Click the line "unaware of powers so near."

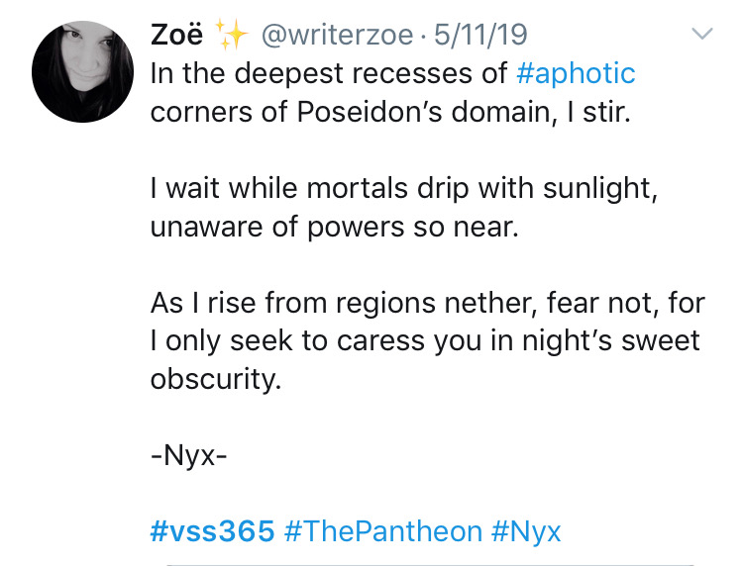(x=335, y=228)
